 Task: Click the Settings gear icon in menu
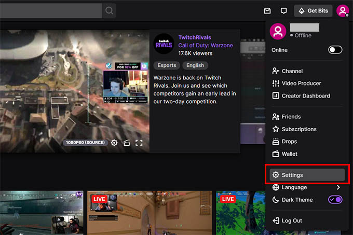[x=276, y=175]
